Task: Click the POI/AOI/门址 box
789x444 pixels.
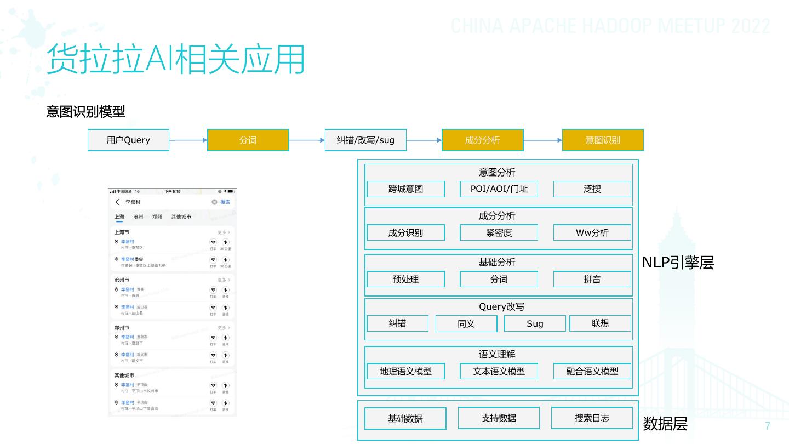Action: [x=499, y=189]
